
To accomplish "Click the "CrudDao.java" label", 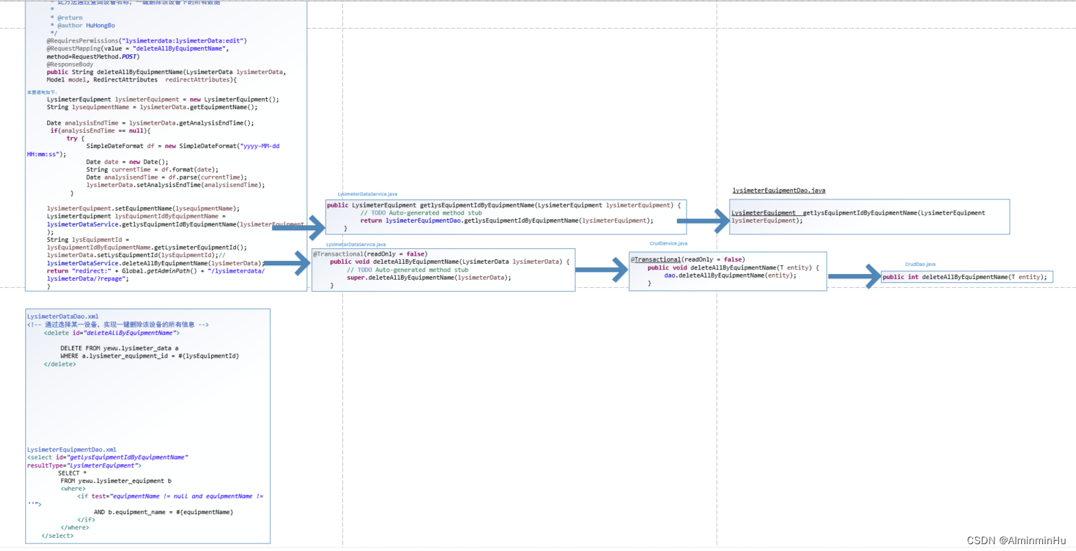I will pos(920,264).
